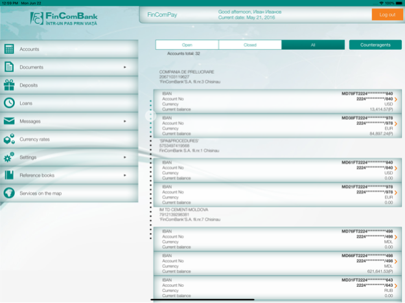Open details chevron for MD61FT2224 USD account
This screenshot has width=405, height=303.
click(396, 168)
